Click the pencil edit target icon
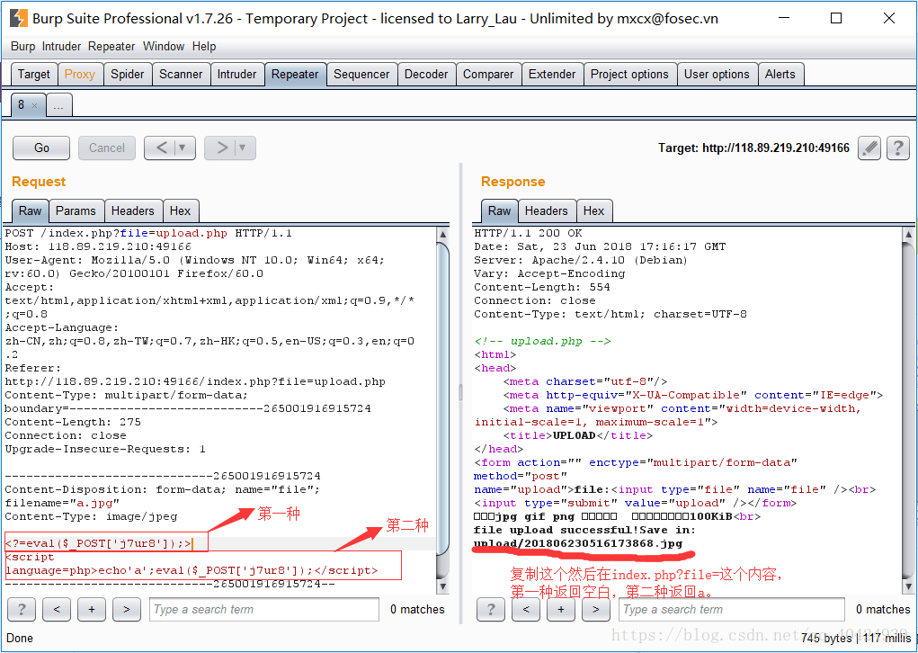This screenshot has width=918, height=653. 869,148
